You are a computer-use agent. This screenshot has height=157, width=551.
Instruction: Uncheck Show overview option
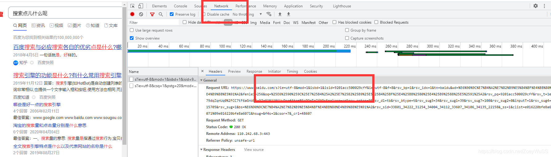[132, 38]
